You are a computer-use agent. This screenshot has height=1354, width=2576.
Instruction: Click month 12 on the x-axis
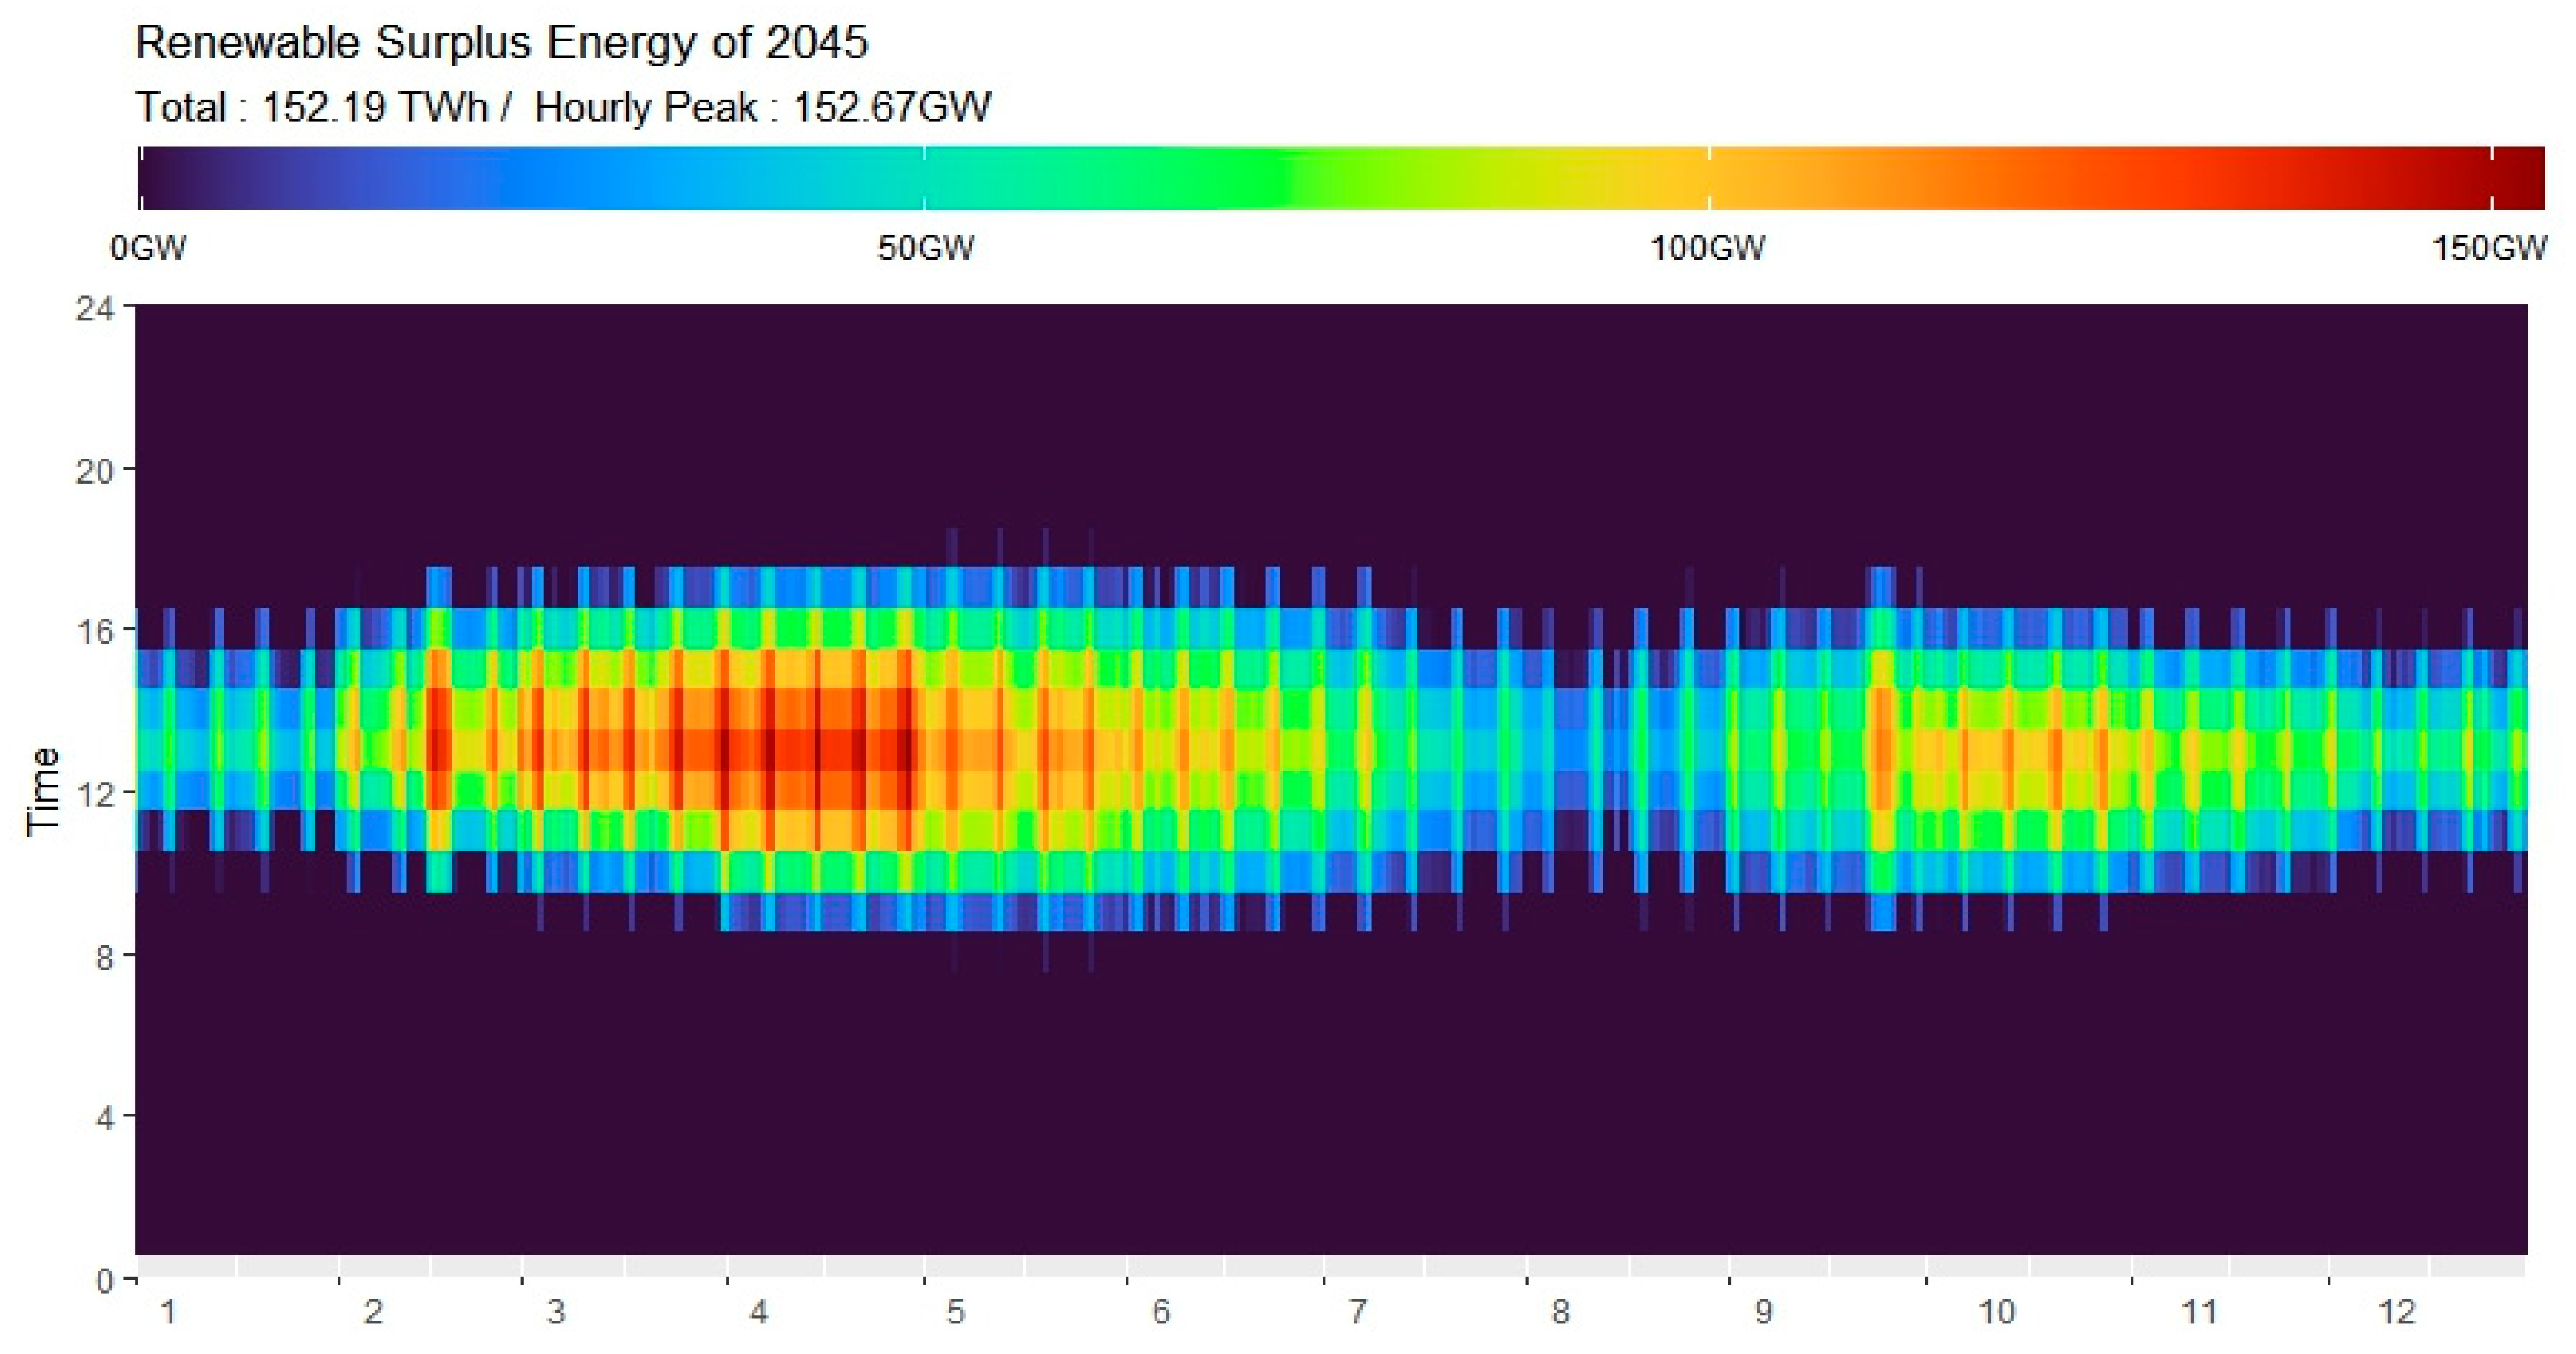click(x=2396, y=1311)
